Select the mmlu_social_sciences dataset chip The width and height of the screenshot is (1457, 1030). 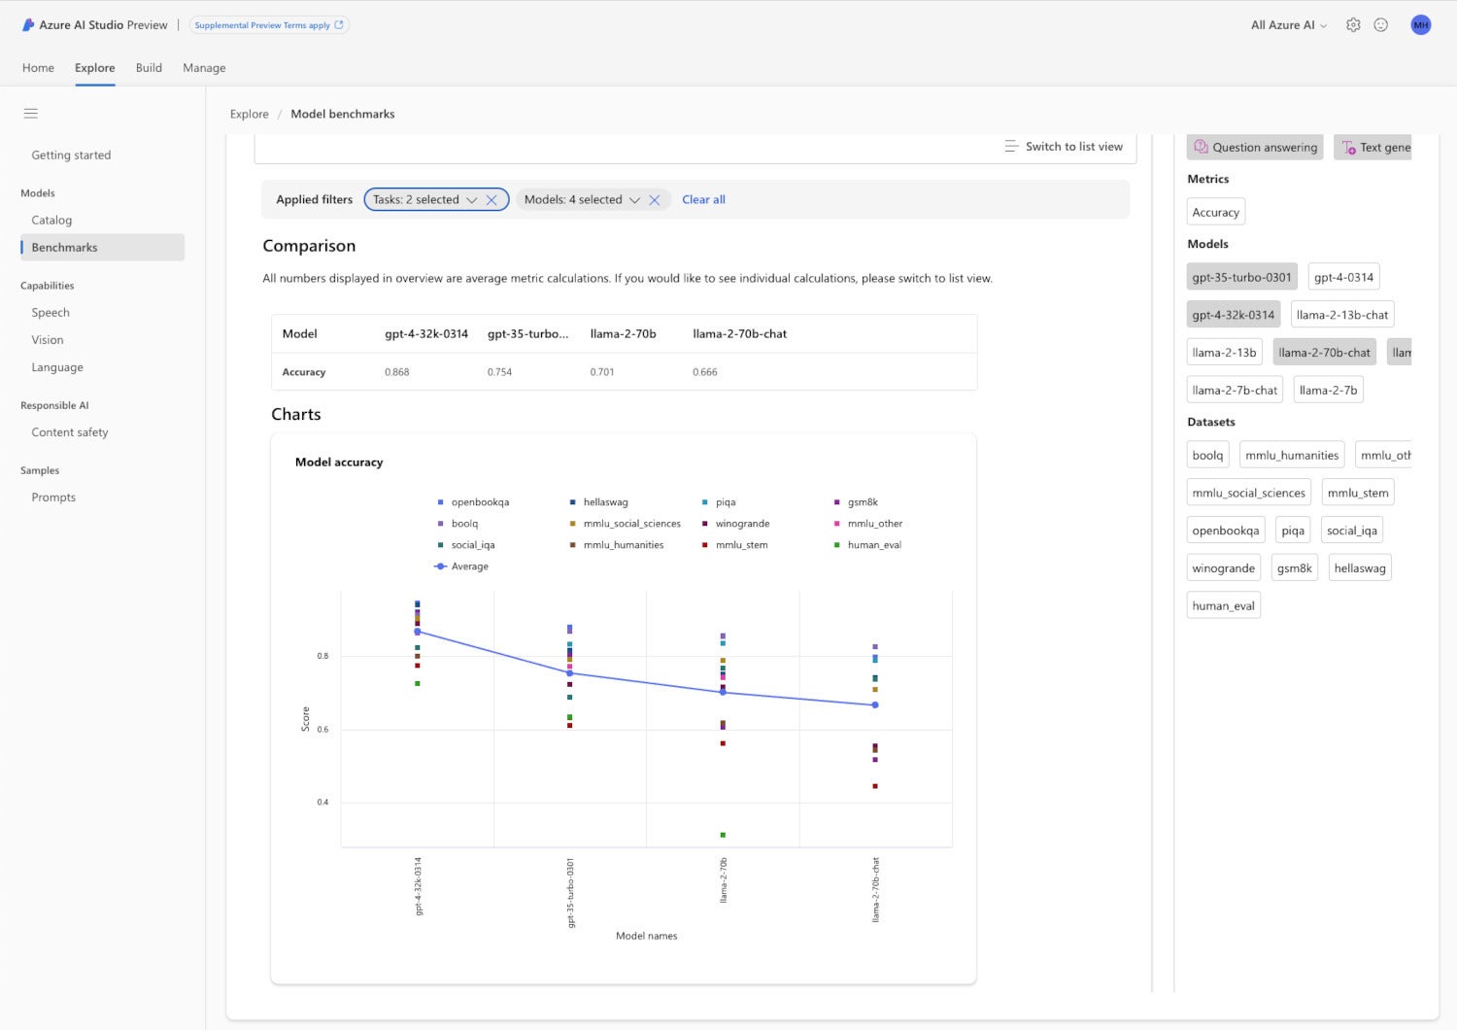[1248, 494]
